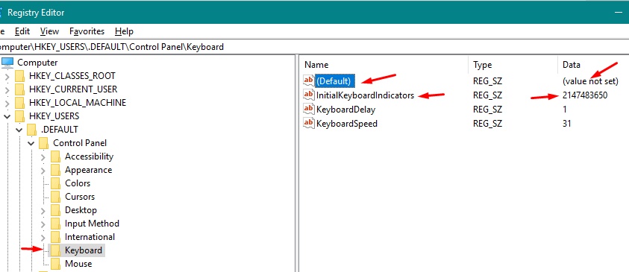Open the Edit menu

point(22,31)
